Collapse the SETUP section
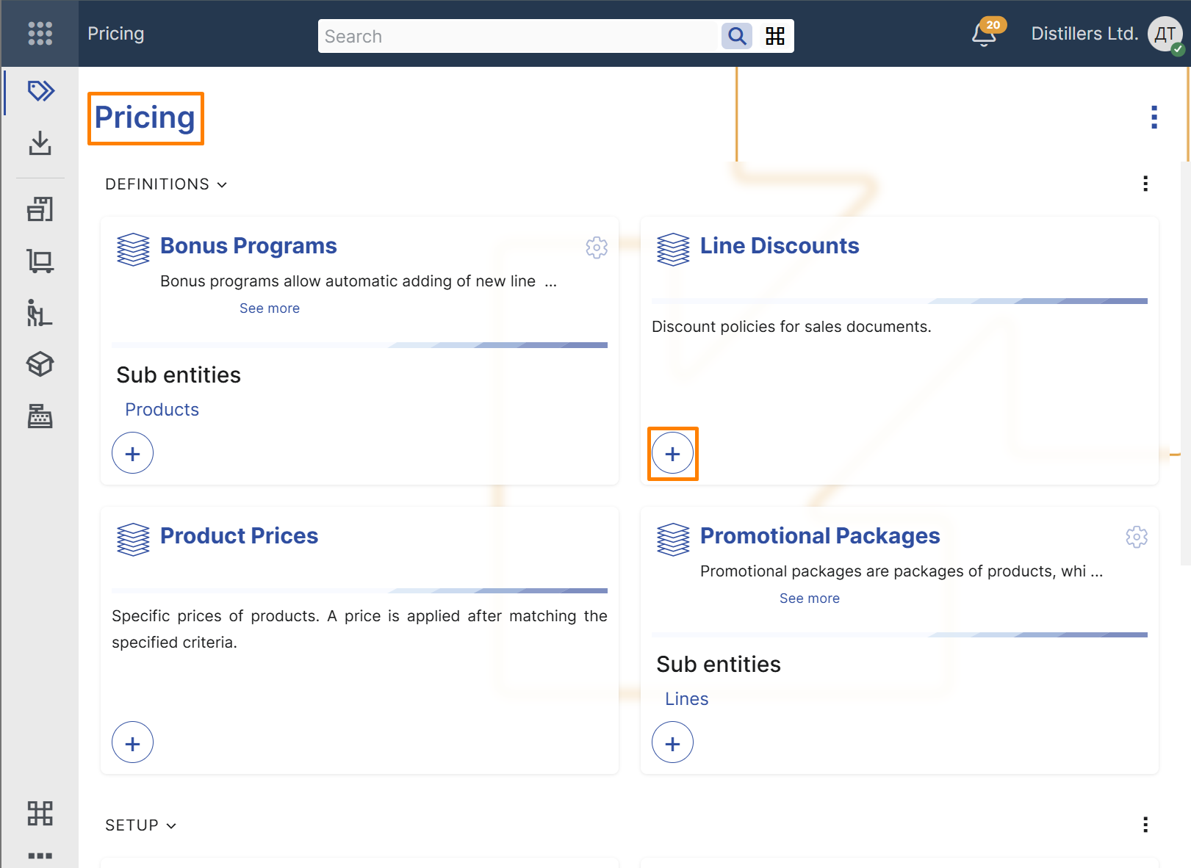This screenshot has height=868, width=1191. point(140,825)
